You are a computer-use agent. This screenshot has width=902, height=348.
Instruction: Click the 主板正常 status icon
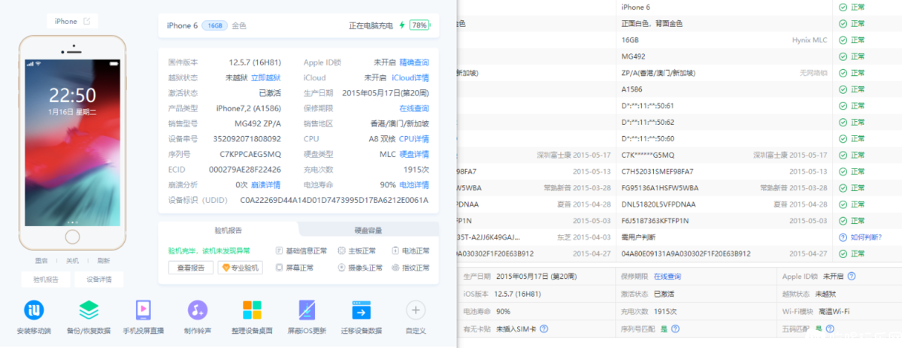(341, 250)
